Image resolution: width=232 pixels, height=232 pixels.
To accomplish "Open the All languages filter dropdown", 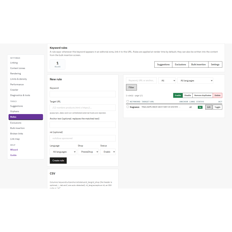I will click(195, 81).
